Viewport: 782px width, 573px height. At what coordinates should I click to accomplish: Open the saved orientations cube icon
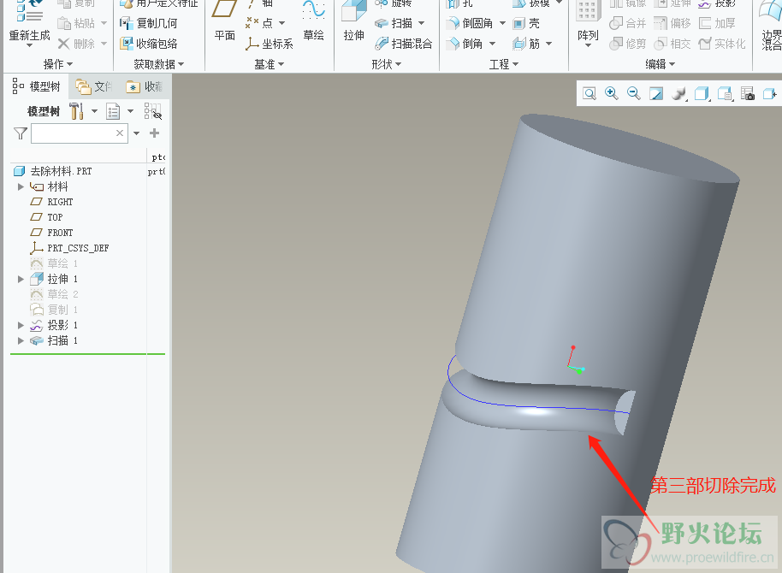click(702, 94)
